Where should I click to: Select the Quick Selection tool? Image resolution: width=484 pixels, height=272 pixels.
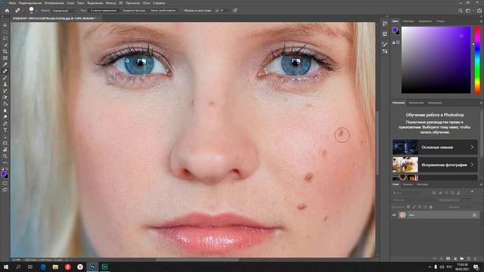pos(5,45)
